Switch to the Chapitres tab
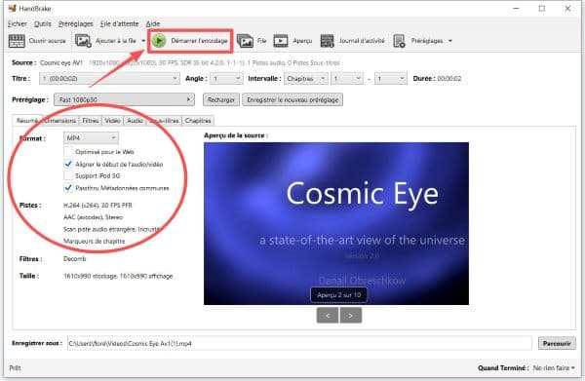 tap(198, 121)
